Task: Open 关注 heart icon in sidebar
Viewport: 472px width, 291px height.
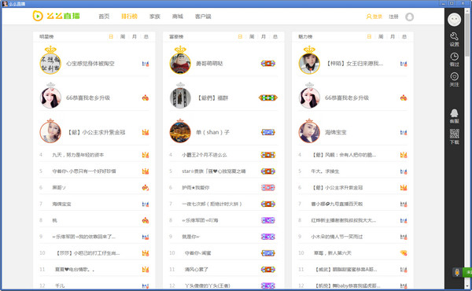Action: [x=454, y=79]
